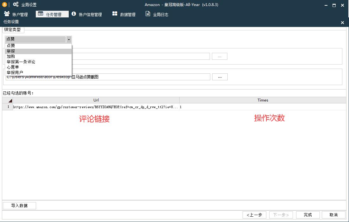Select the Times value cell of row 1
Viewport: 349px width, 222px height.
tap(263, 107)
